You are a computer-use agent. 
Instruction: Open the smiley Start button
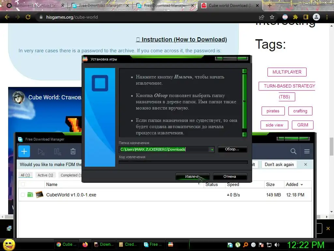coord(9,244)
